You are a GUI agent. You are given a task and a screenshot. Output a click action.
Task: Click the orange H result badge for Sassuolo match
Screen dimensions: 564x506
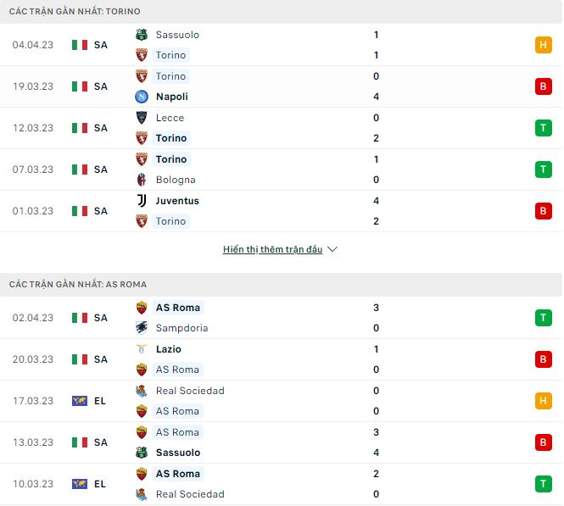[544, 45]
